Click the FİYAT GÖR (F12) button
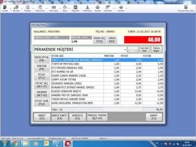Screen dimensions: 196x147 click(x=42, y=103)
